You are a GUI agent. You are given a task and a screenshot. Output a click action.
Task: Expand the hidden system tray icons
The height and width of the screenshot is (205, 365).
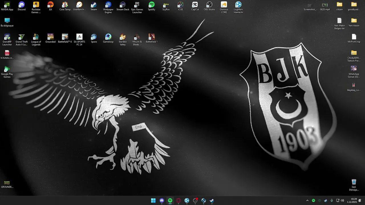(x=307, y=200)
